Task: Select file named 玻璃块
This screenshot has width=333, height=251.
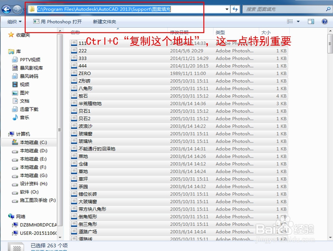Action: coord(179,141)
